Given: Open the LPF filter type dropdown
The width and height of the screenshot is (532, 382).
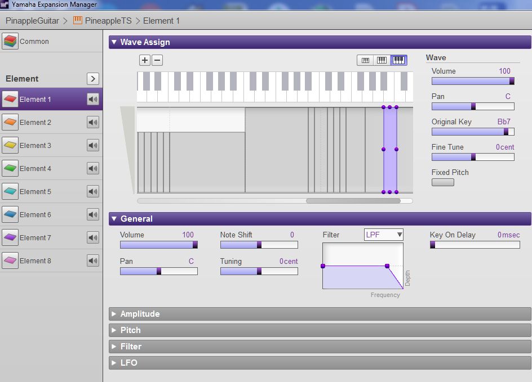Looking at the screenshot, I should tap(384, 235).
